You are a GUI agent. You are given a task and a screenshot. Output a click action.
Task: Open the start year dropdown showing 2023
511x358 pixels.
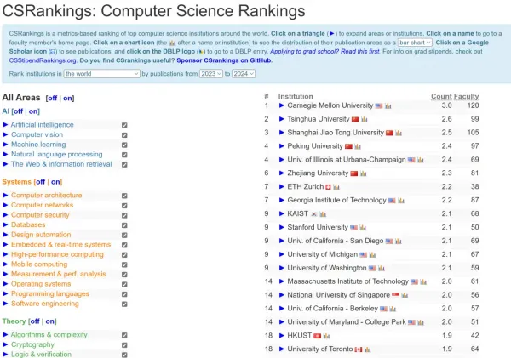[x=211, y=74]
